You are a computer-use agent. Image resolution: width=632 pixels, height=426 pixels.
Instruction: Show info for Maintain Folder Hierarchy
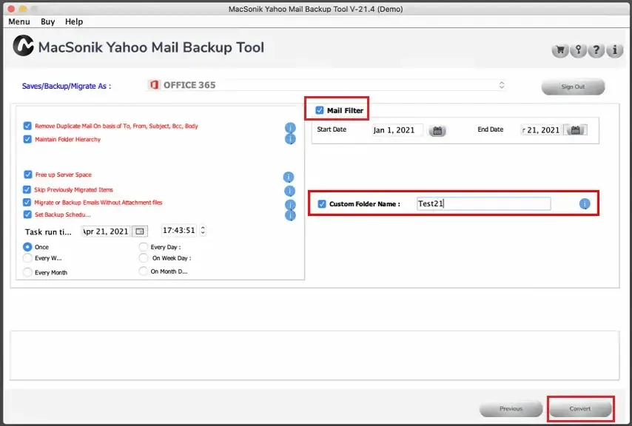click(x=290, y=139)
